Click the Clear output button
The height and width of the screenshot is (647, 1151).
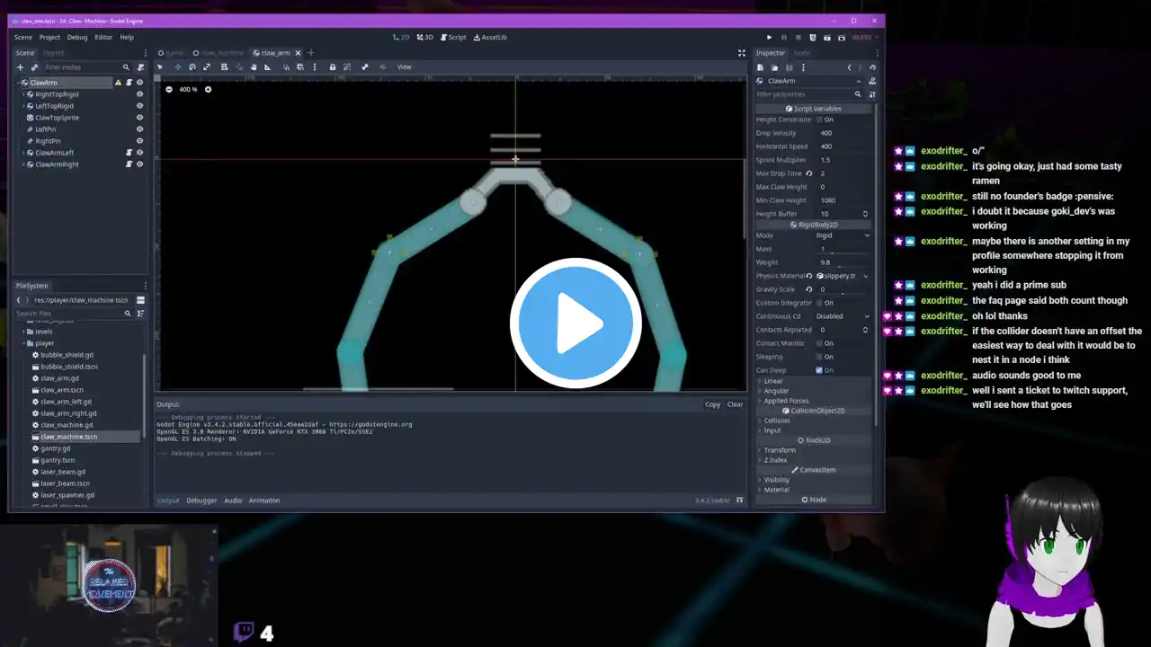[735, 404]
